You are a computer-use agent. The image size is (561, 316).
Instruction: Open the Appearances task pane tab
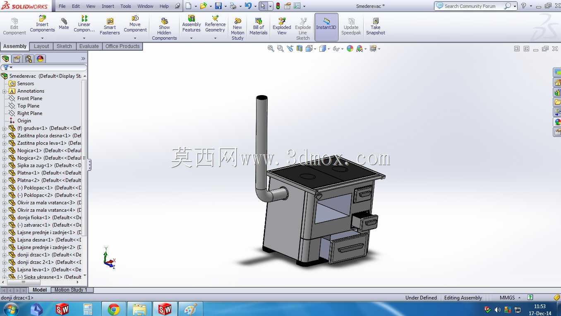[557, 122]
